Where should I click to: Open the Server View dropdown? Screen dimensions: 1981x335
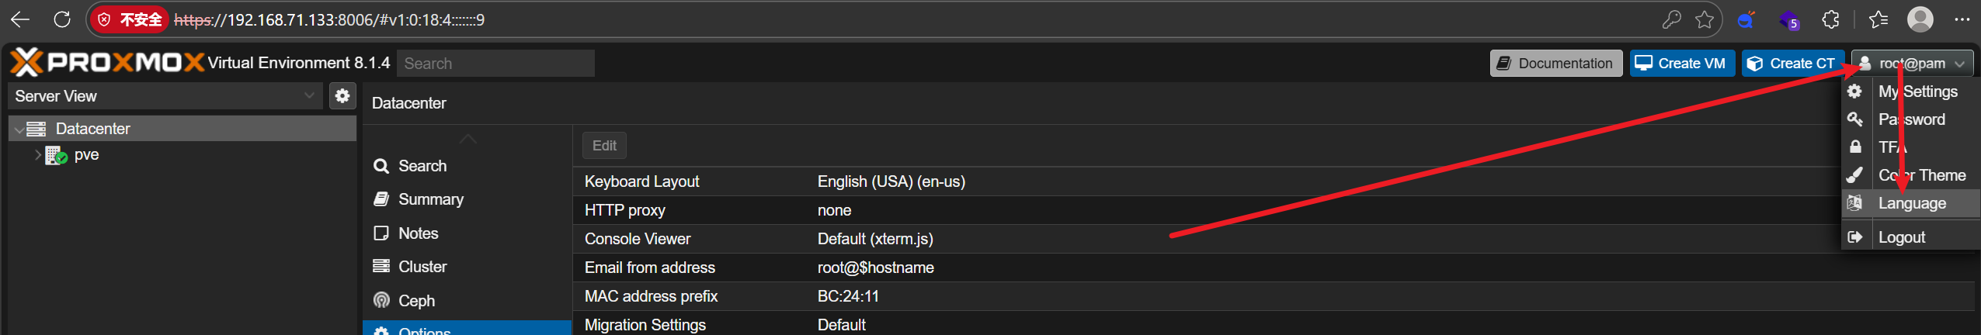[x=165, y=96]
